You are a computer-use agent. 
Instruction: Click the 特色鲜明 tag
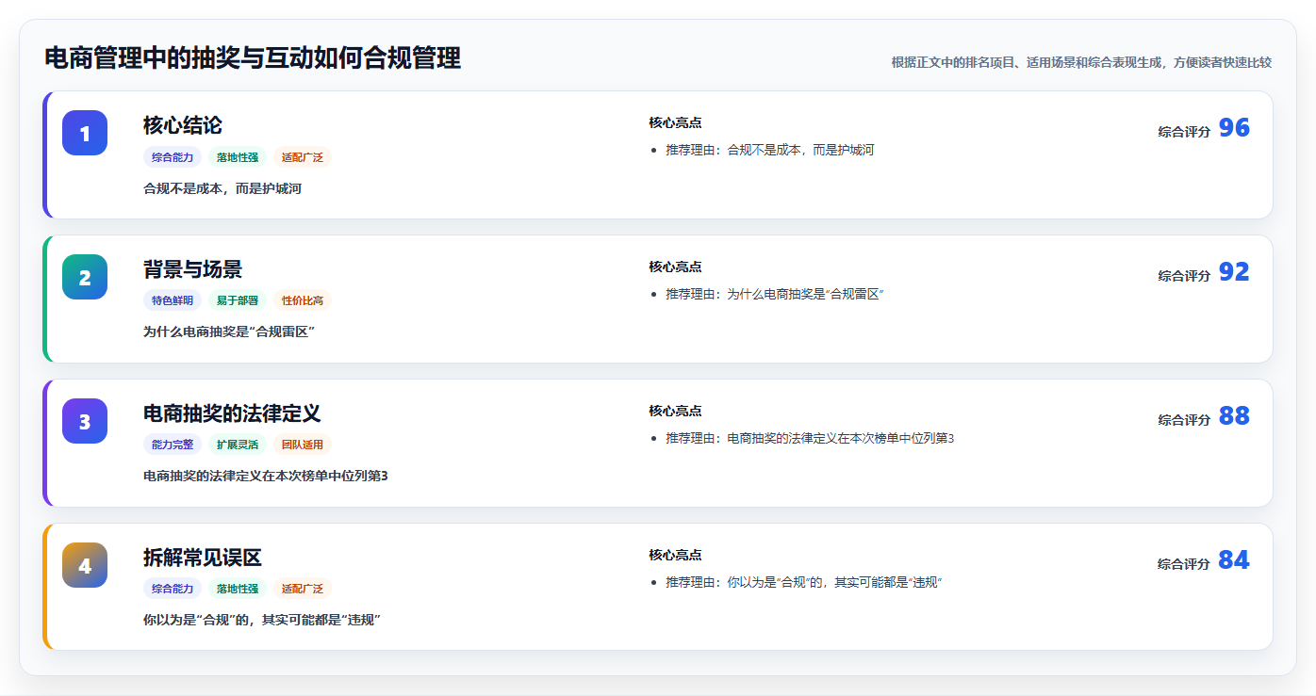[173, 300]
